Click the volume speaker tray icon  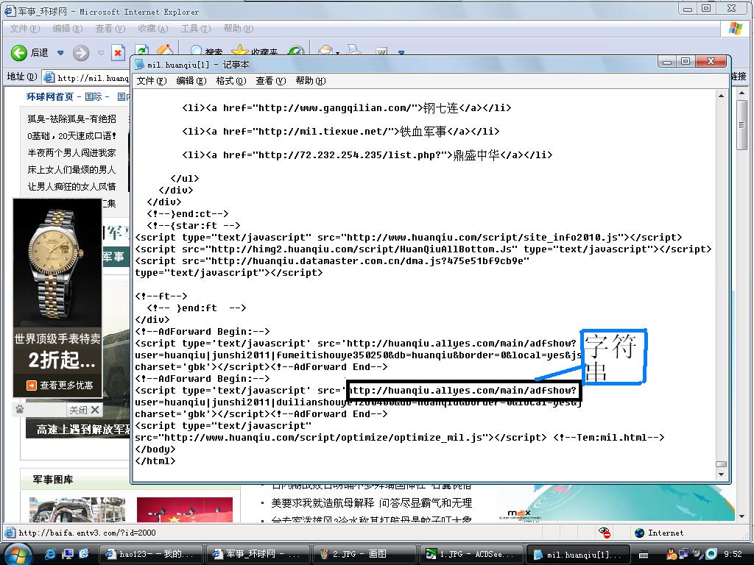coord(697,554)
